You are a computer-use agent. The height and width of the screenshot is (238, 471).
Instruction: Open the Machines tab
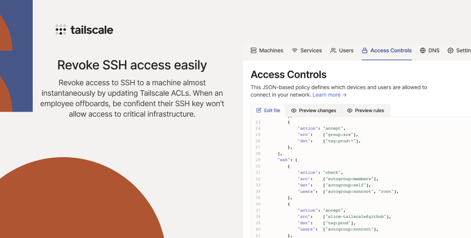click(x=267, y=51)
